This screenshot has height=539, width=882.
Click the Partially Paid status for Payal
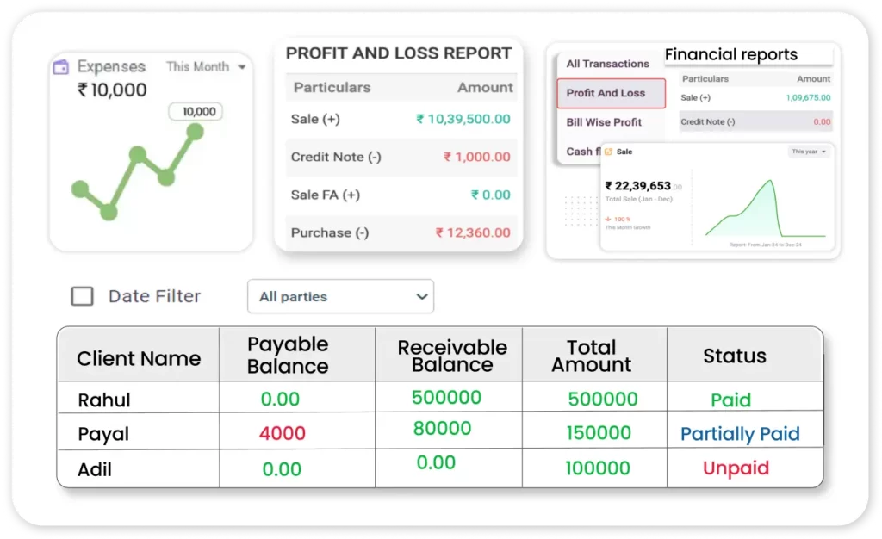(740, 434)
